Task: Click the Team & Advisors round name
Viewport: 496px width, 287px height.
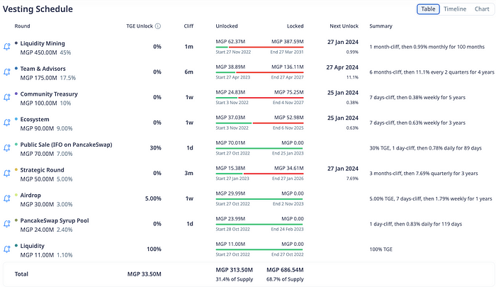Action: click(48, 69)
